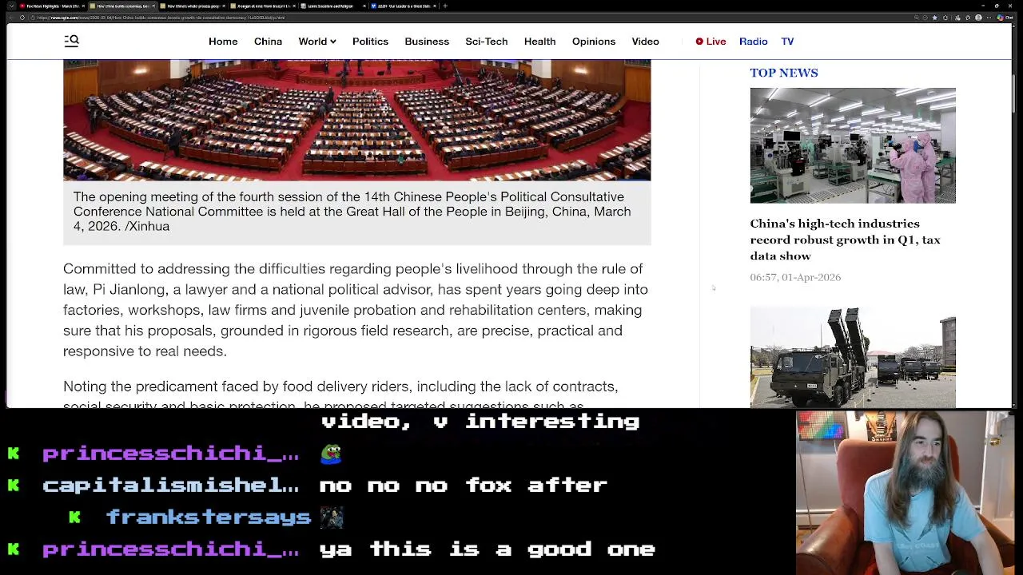Image resolution: width=1023 pixels, height=575 pixels.
Task: Open the Radio link
Action: pyautogui.click(x=753, y=42)
